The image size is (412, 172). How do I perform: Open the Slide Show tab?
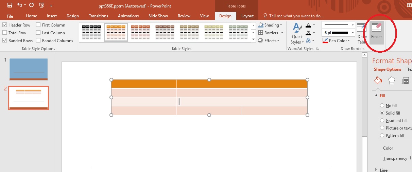[x=158, y=16]
